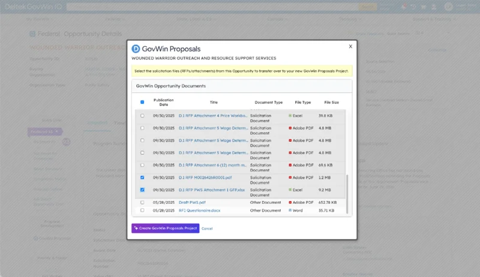Click the document list vertical scrollbar

click(347, 194)
